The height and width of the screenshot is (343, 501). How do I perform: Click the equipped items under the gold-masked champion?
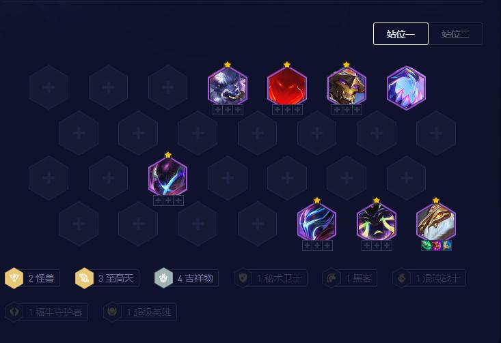(x=436, y=245)
